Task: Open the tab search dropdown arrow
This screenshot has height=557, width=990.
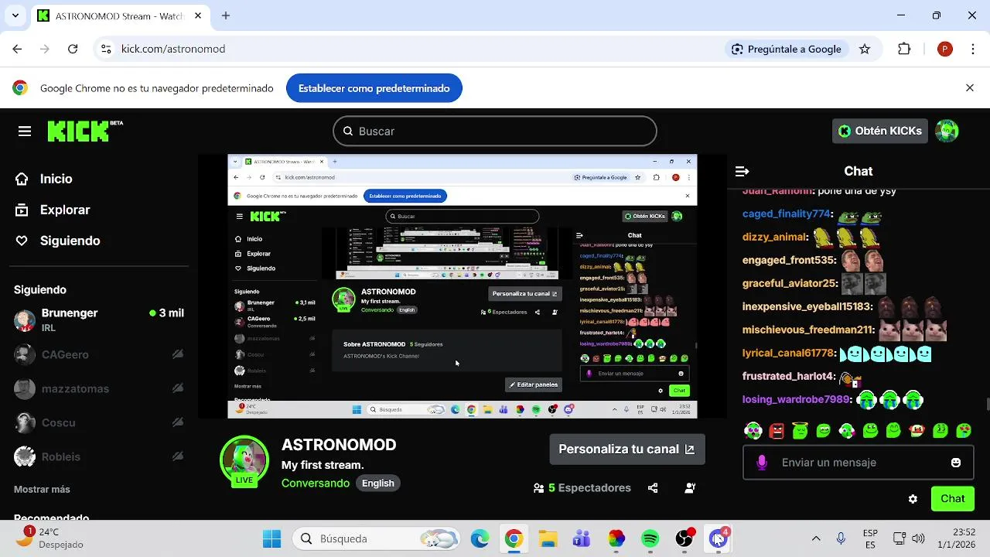Action: coord(15,15)
